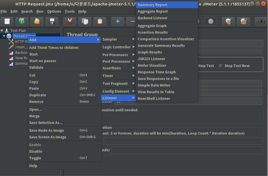Choose Aggregate Graph listener
268x176 pixels.
(167, 26)
